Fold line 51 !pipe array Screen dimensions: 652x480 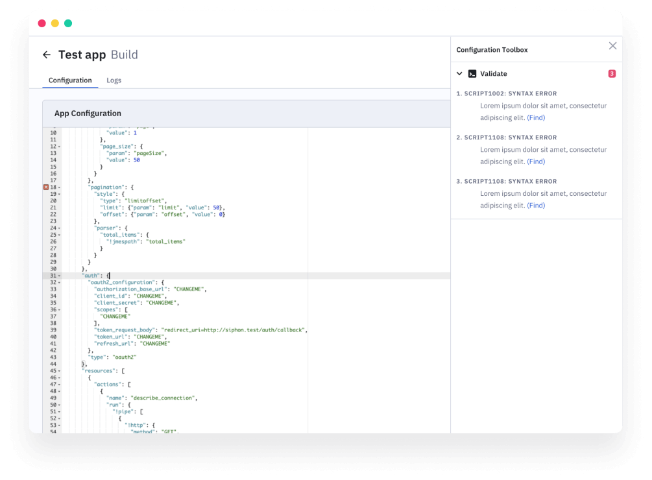point(59,412)
